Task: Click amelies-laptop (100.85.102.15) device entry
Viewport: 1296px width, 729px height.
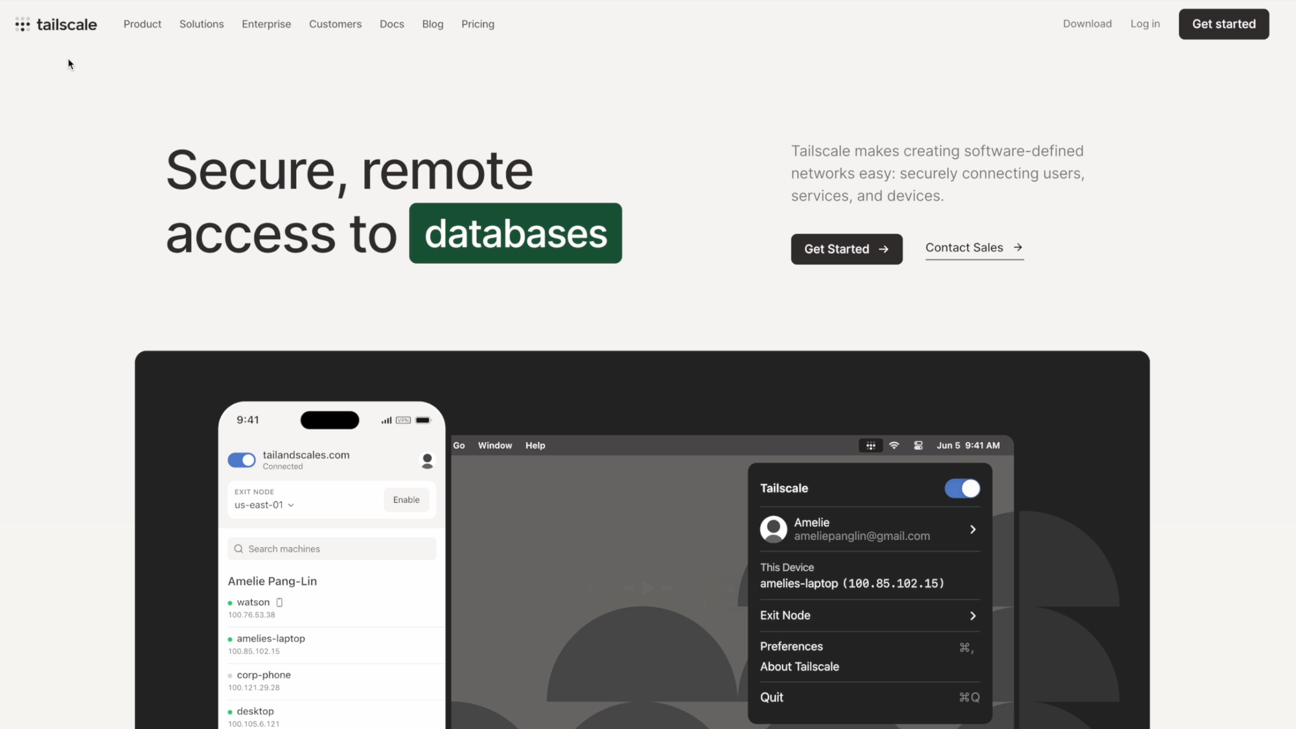Action: coord(852,583)
